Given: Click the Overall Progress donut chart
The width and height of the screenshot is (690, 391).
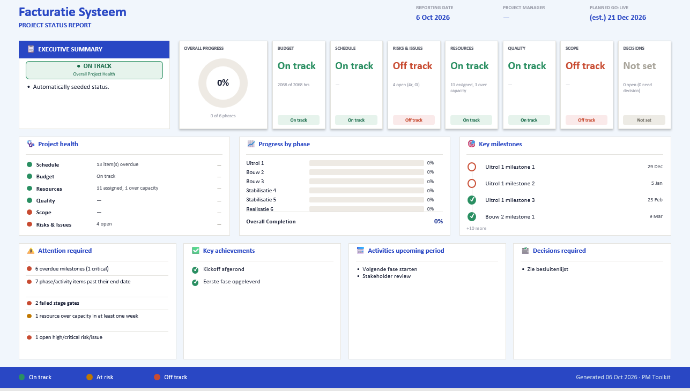Looking at the screenshot, I should (x=223, y=83).
